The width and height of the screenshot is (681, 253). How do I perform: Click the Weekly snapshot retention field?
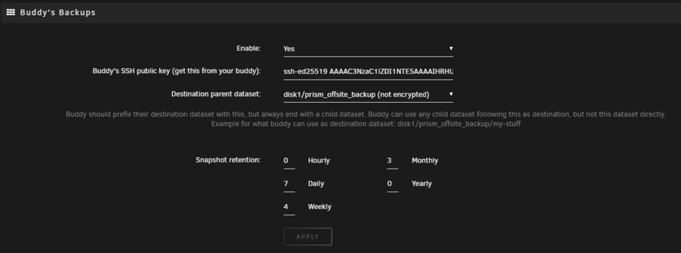coord(289,207)
